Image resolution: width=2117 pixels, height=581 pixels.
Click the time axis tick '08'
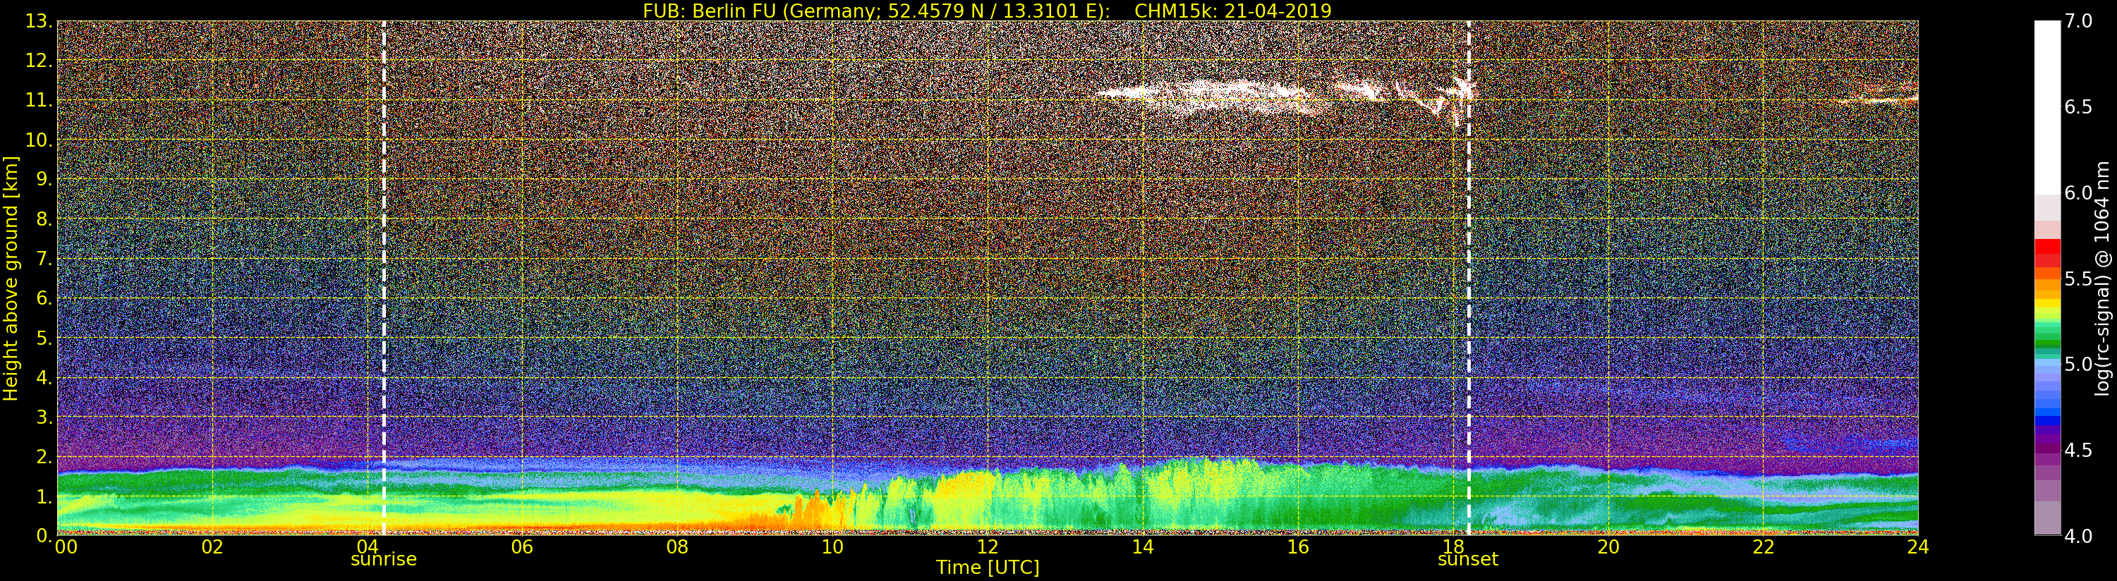point(677,547)
